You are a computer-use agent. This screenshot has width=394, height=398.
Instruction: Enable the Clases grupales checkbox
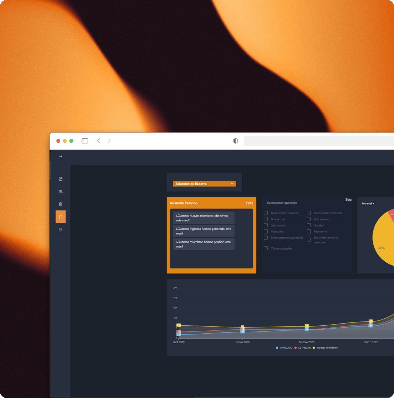point(266,248)
